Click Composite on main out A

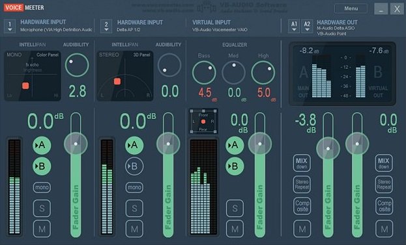tap(302, 206)
